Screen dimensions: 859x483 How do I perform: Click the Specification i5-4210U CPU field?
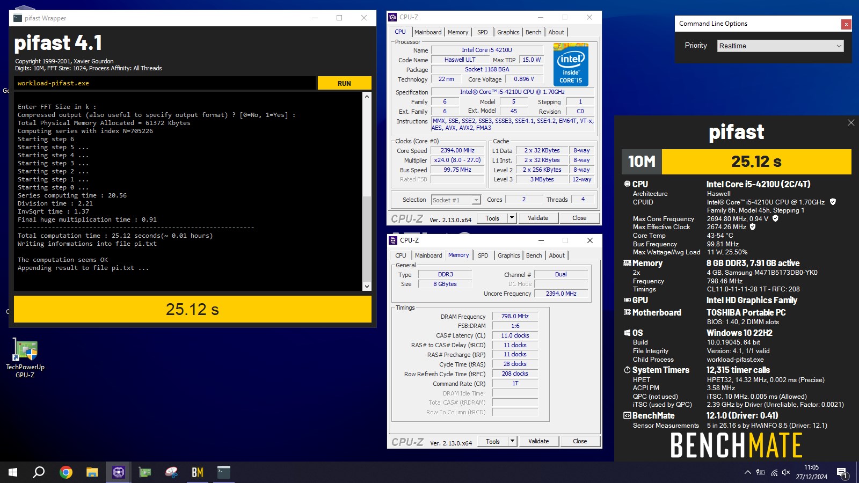[x=512, y=92]
